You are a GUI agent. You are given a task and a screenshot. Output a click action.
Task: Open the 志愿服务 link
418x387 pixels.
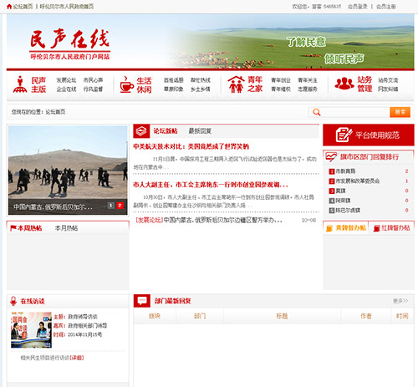308,89
